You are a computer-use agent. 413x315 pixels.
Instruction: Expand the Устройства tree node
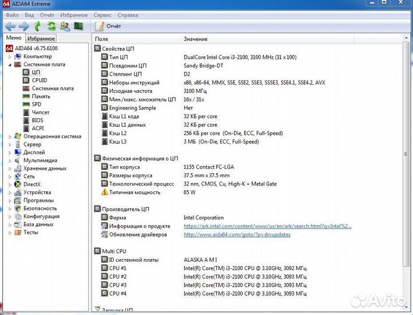click(x=10, y=193)
